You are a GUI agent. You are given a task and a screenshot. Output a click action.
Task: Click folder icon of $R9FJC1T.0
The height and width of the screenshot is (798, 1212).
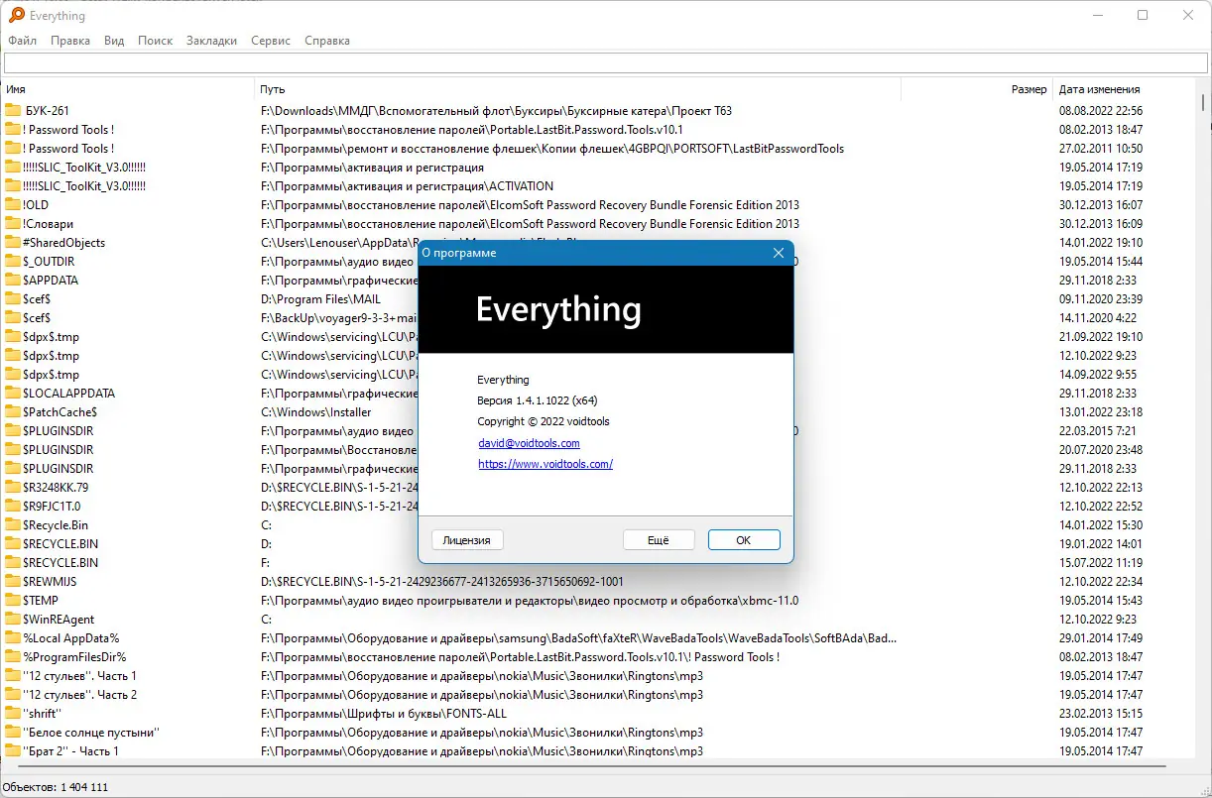pyautogui.click(x=13, y=507)
